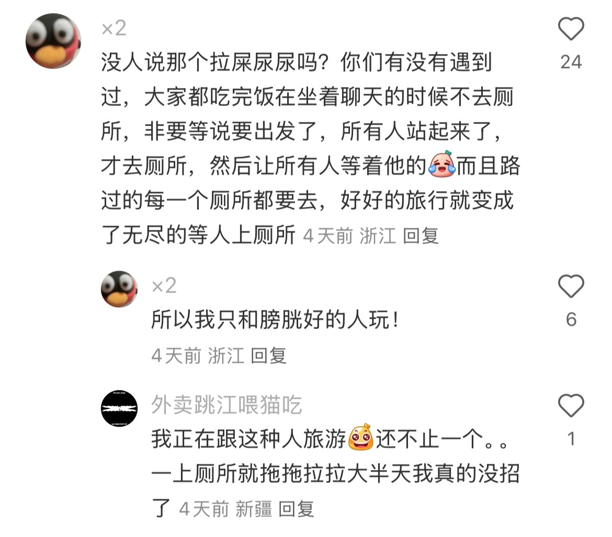Tap the 4天前 浙江 timestamp on second comment
This screenshot has height=537, width=612.
(198, 355)
